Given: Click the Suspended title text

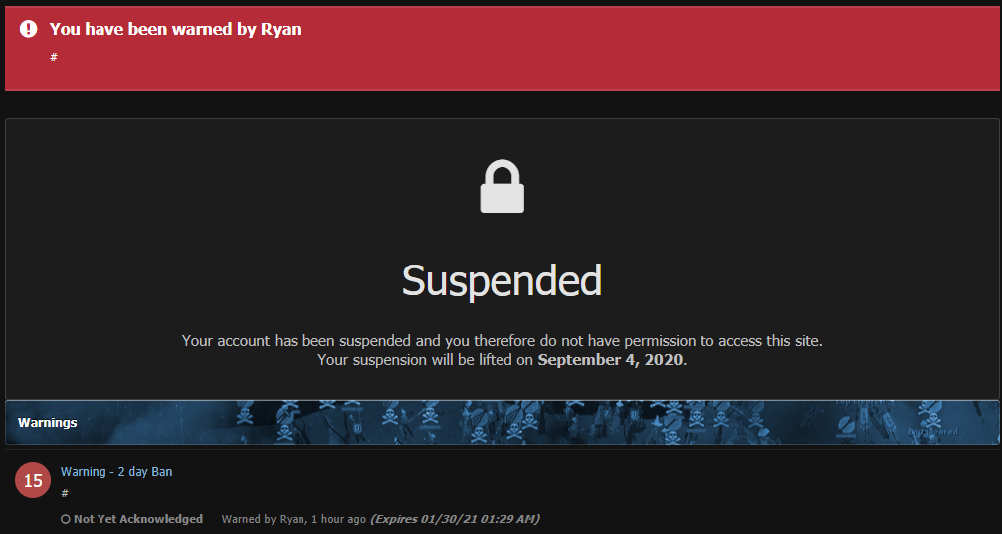Looking at the screenshot, I should (501, 280).
